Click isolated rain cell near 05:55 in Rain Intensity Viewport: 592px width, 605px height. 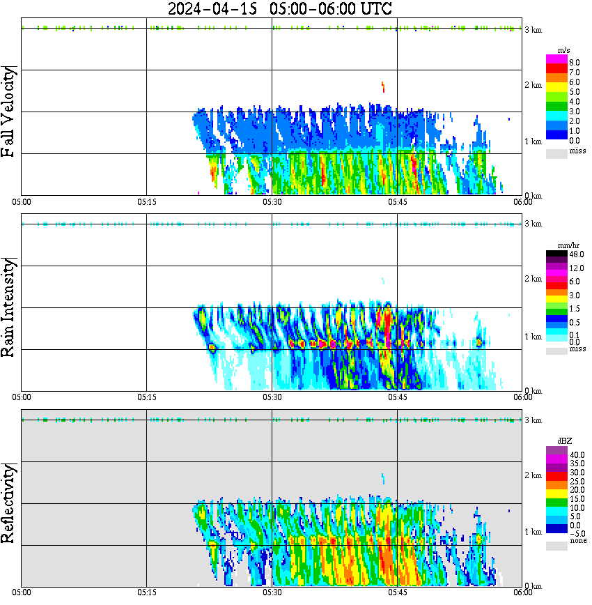479,342
